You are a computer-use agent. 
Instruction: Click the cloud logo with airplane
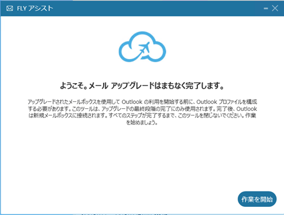[x=142, y=47]
